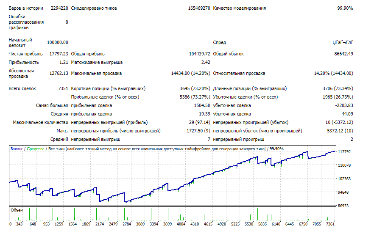Click chart y-axis value 102363
Viewport: 374px width, 228px height.
344,179
